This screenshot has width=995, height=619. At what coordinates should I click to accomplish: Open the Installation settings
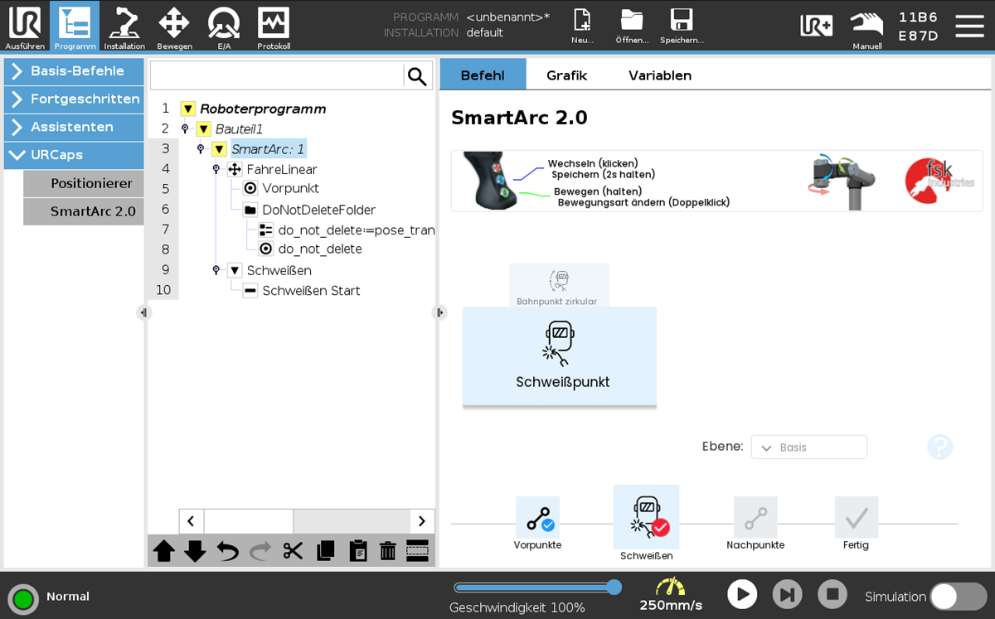(124, 26)
